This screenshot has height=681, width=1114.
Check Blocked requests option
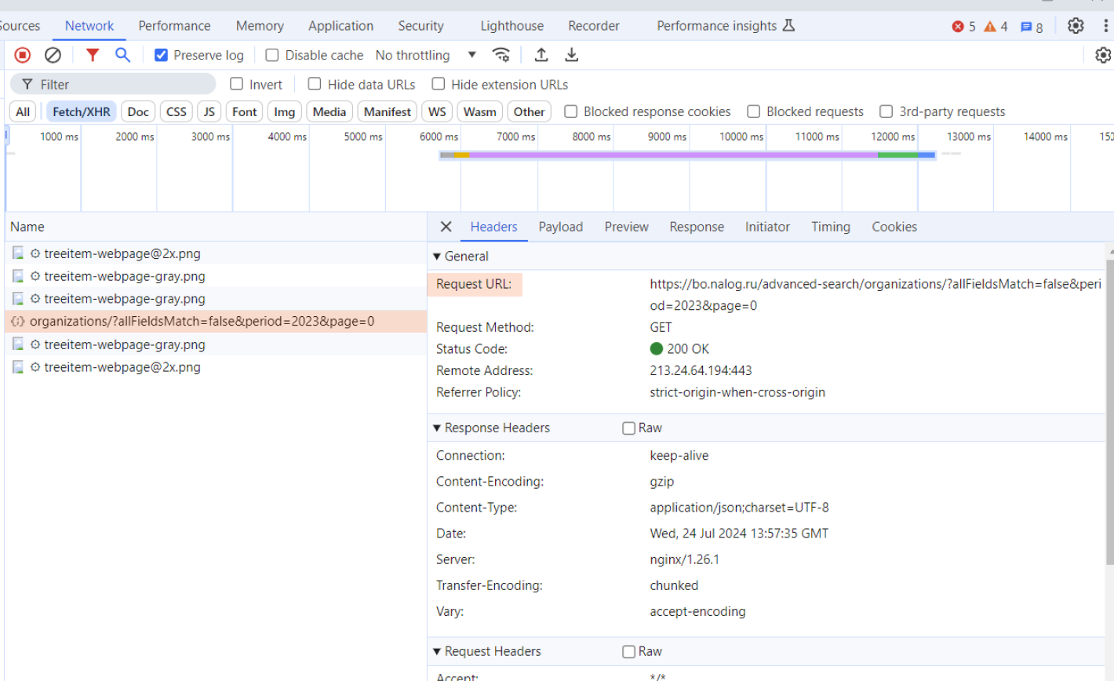coord(754,111)
